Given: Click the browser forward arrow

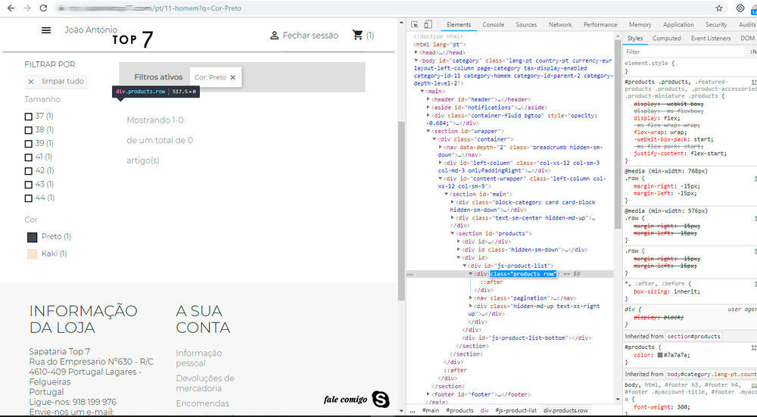Looking at the screenshot, I should tap(27, 8).
